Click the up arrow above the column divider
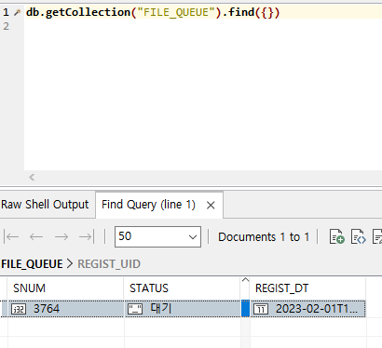This screenshot has height=348, width=382. tap(245, 280)
